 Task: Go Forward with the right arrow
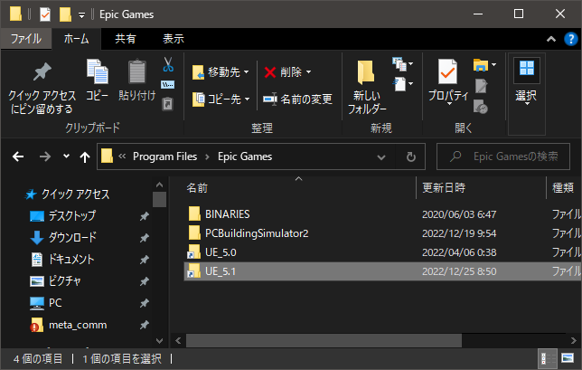click(45, 157)
